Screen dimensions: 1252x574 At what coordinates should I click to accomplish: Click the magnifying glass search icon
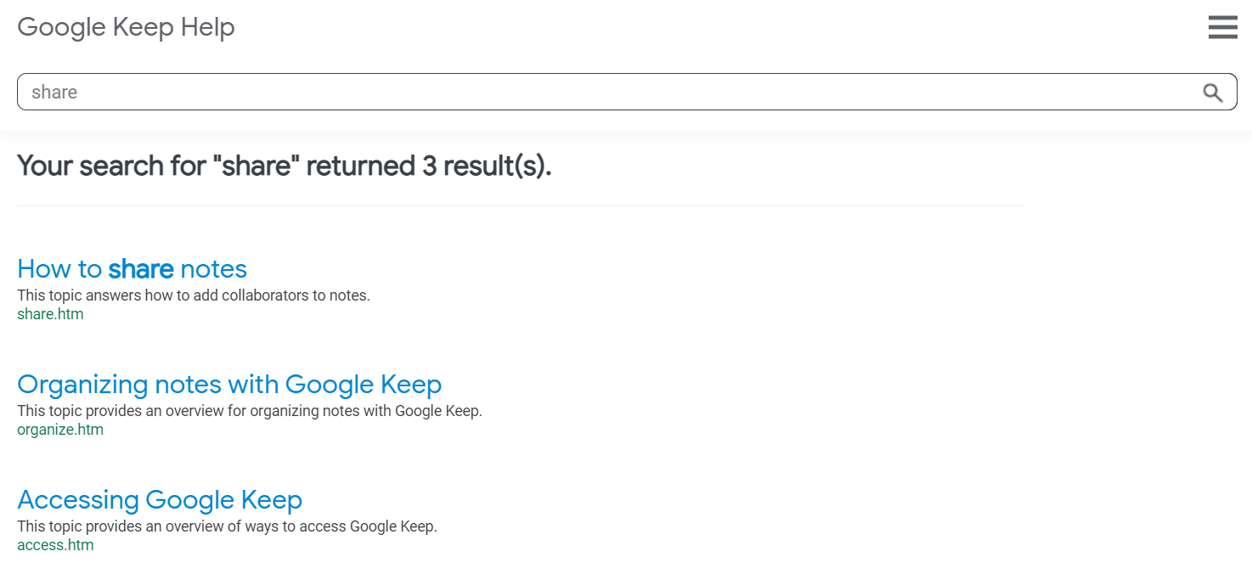click(x=1213, y=93)
